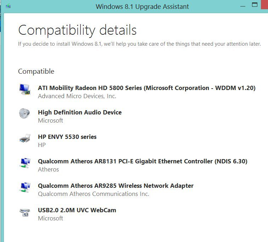Screen dimensions: 268x242
Task: Click the Upgrade Assistant title bar app icon
Action: 8,6
